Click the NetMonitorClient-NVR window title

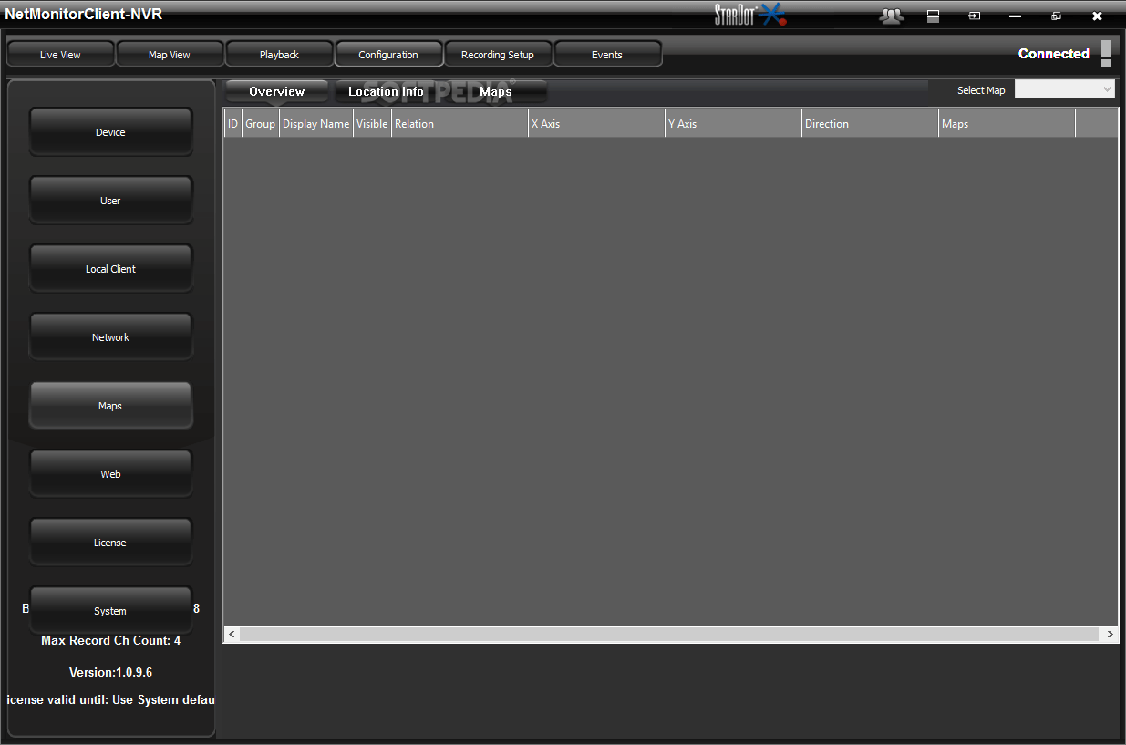(84, 15)
